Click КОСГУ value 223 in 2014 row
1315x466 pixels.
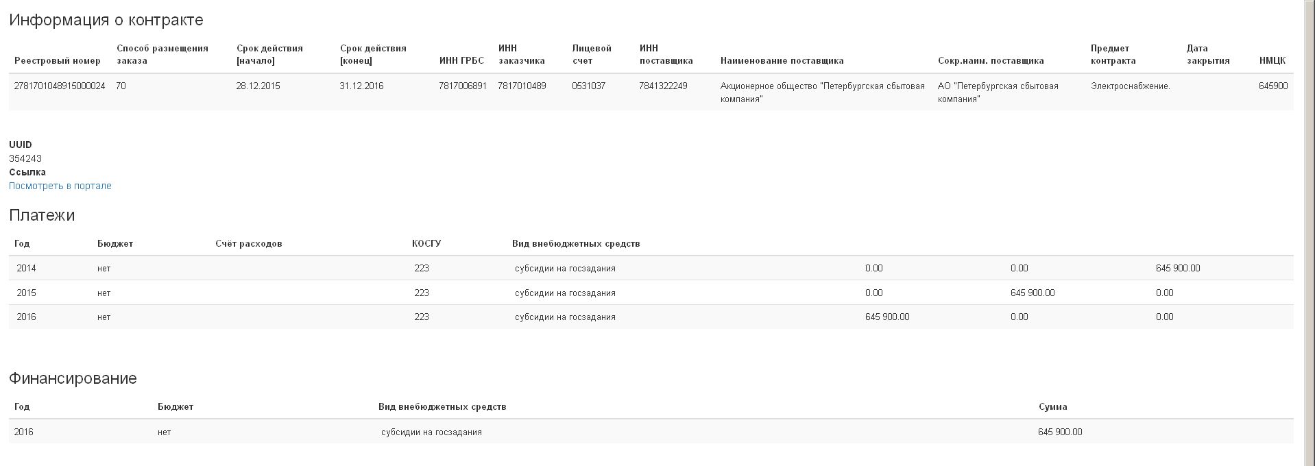pos(422,268)
